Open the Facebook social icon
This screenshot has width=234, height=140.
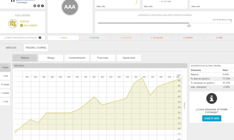[43, 6]
